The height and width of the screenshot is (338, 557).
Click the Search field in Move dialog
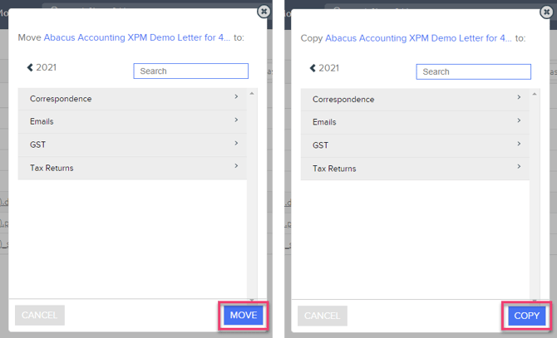point(190,71)
